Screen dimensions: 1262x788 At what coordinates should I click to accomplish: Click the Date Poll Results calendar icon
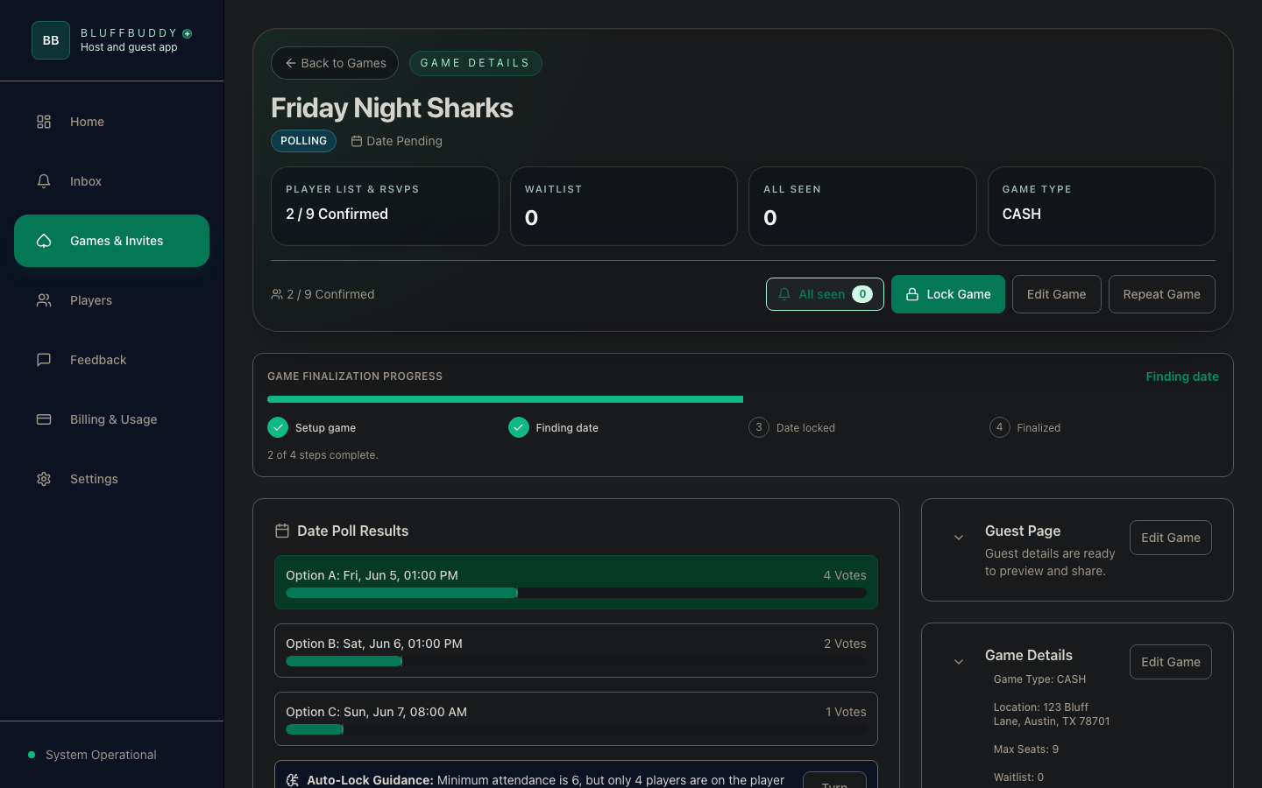(x=282, y=531)
